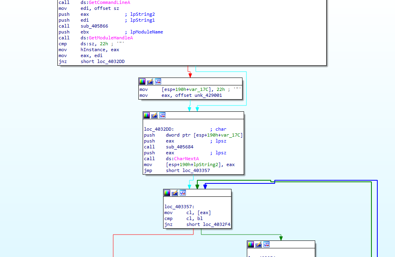Click the group-node icon on the loc_403357 block
The width and height of the screenshot is (395, 257).
[x=182, y=193]
